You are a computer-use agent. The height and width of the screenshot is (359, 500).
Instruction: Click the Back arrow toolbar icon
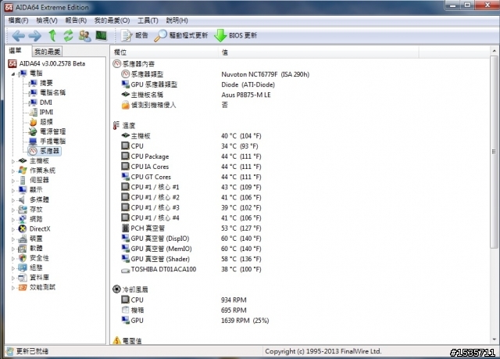click(18, 35)
